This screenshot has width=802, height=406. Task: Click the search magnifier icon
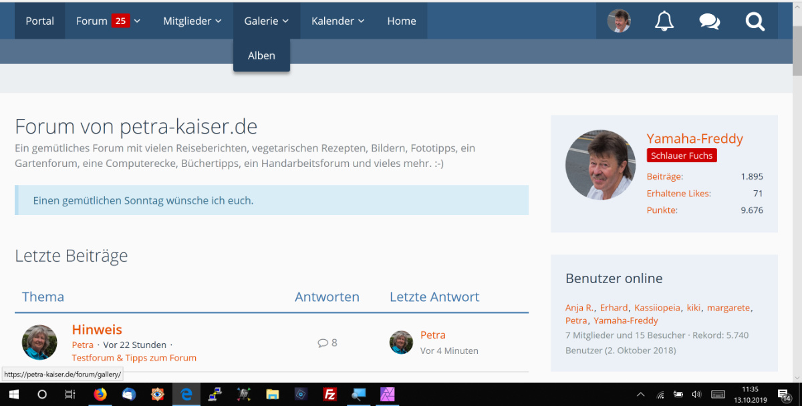click(755, 21)
